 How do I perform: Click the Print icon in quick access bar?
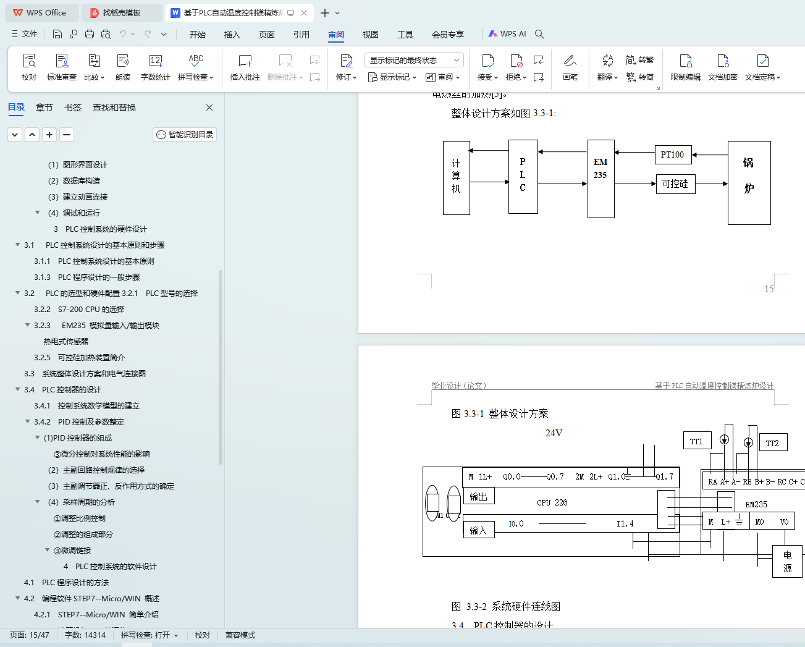(x=90, y=34)
